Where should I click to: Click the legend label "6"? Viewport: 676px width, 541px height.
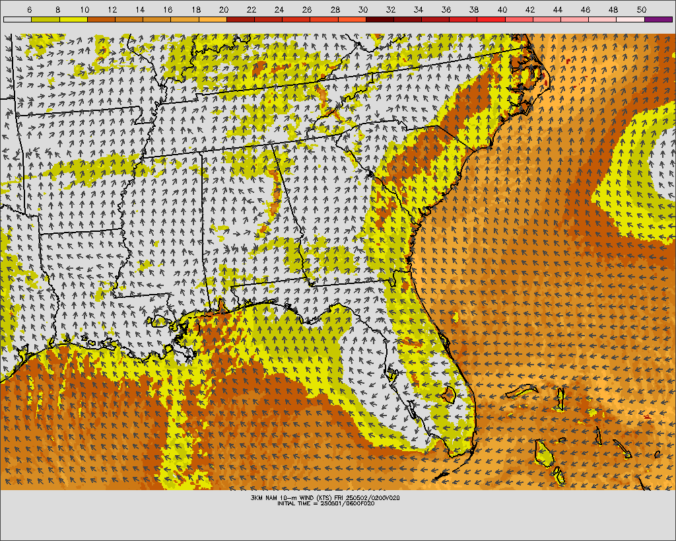(29, 9)
